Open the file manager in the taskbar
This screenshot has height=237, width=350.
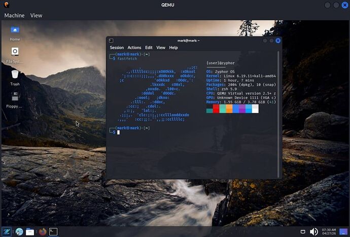pos(30,232)
